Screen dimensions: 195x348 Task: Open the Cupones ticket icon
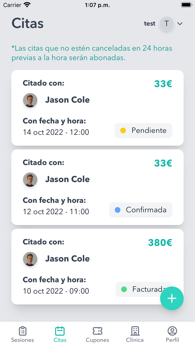(x=97, y=331)
